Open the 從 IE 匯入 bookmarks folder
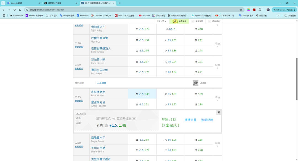298x161 pixels. pos(52,16)
